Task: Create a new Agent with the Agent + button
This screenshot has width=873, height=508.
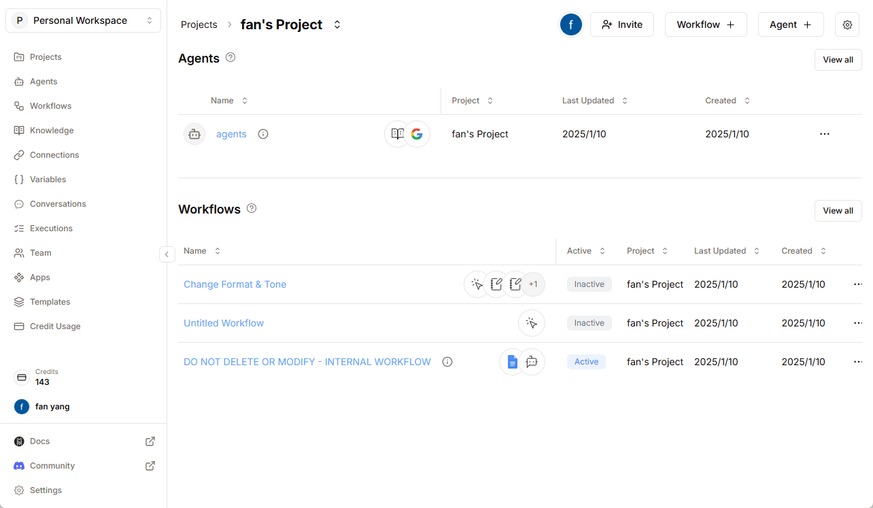Action: [x=791, y=24]
